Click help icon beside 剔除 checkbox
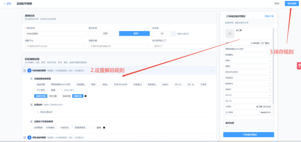 coord(104,127)
